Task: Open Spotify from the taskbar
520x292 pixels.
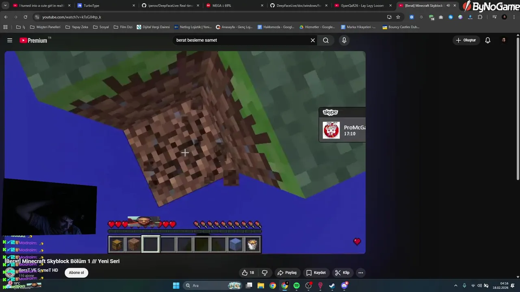Action: 297,286
